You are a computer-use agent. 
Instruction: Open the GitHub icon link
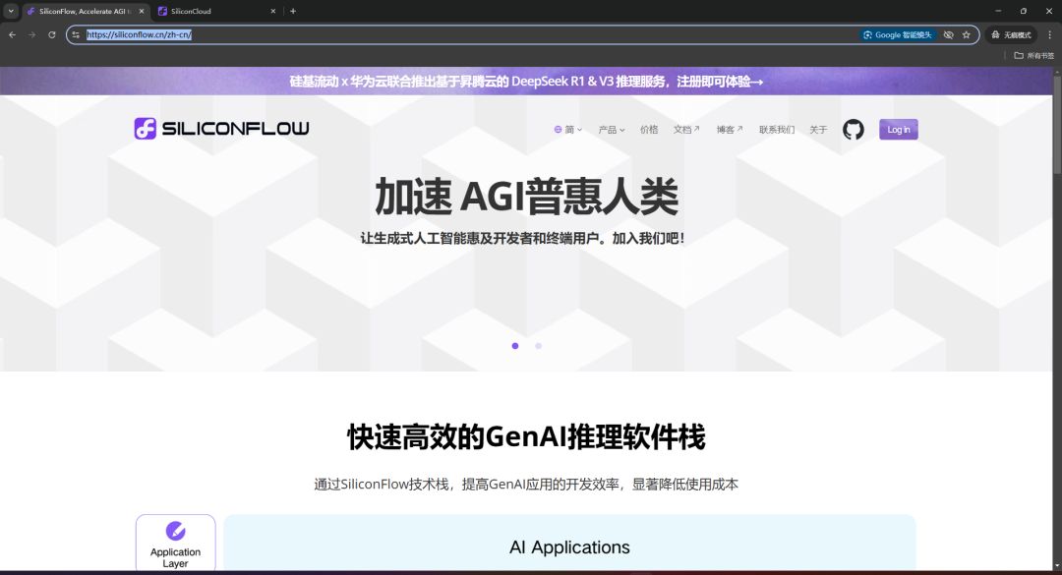click(x=853, y=130)
